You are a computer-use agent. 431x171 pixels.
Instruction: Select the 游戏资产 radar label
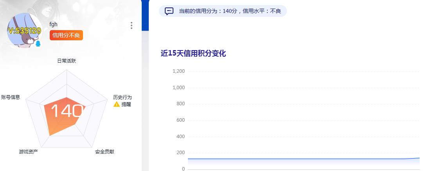pyautogui.click(x=28, y=151)
